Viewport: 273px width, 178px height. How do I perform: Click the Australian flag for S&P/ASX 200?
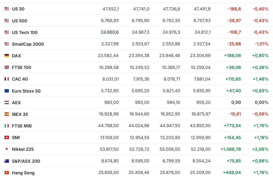click(x=7, y=161)
